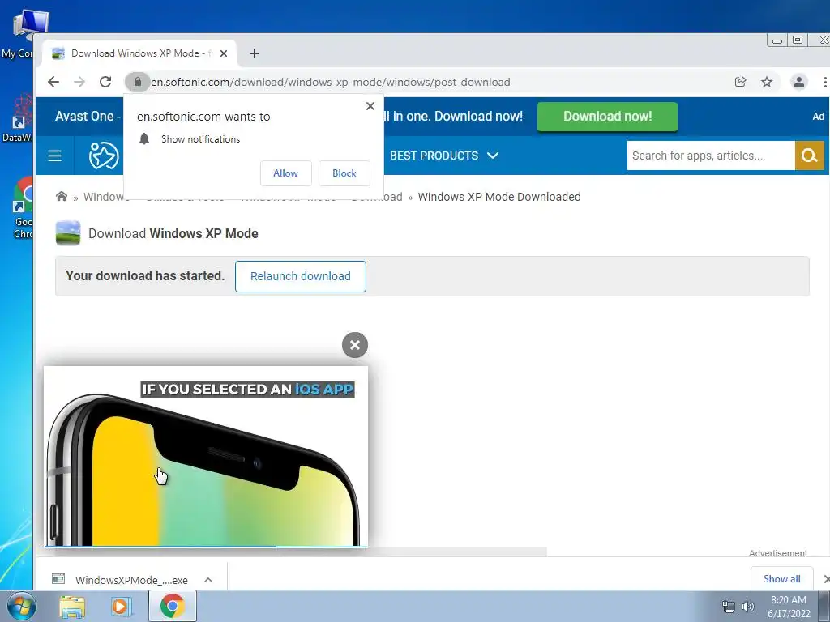Viewport: 830px width, 622px height.
Task: Reload the Softonic page
Action: [105, 82]
